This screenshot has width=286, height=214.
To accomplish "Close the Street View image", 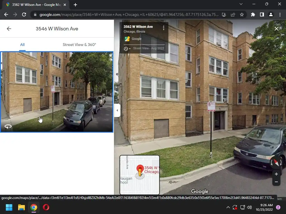I will tap(276, 29).
